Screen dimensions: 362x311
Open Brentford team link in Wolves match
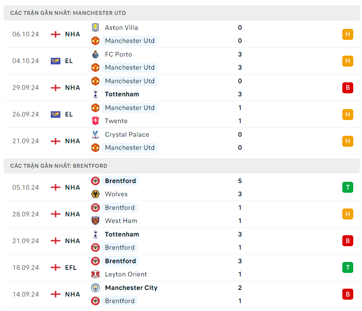(120, 181)
